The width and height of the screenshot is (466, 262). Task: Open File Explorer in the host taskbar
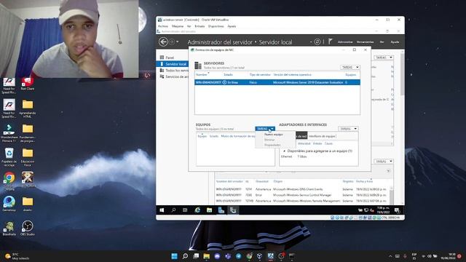point(207,256)
